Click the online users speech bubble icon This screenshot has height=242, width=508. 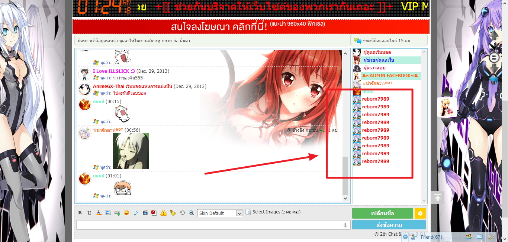pos(358,40)
